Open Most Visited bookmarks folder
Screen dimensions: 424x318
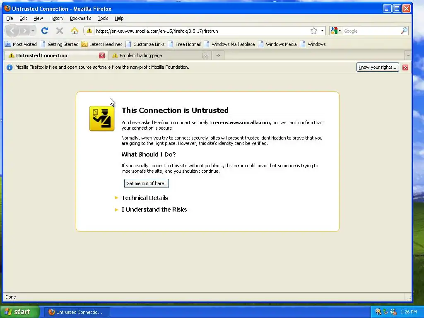(x=21, y=44)
